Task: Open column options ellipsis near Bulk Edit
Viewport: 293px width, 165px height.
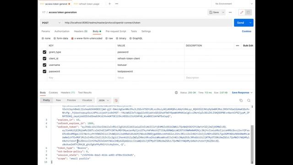Action: 237,46
